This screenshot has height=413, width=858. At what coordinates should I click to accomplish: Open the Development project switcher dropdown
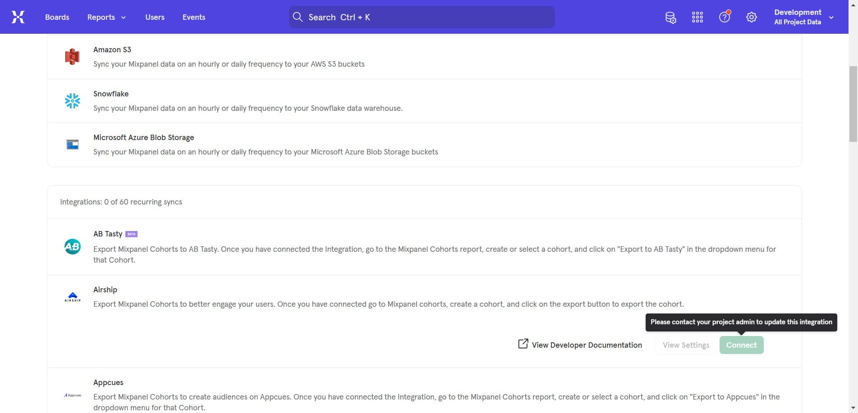(x=803, y=17)
